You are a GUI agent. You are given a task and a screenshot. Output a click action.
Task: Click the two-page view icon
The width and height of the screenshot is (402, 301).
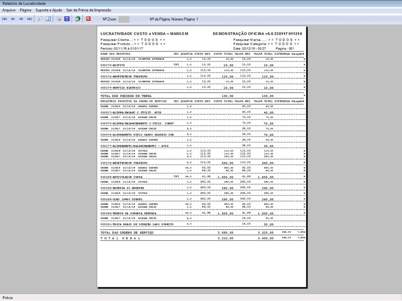point(48,19)
